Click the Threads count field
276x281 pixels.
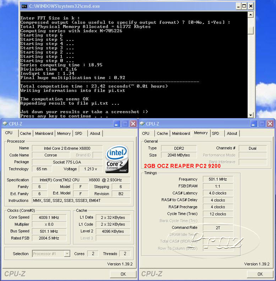point(125,254)
